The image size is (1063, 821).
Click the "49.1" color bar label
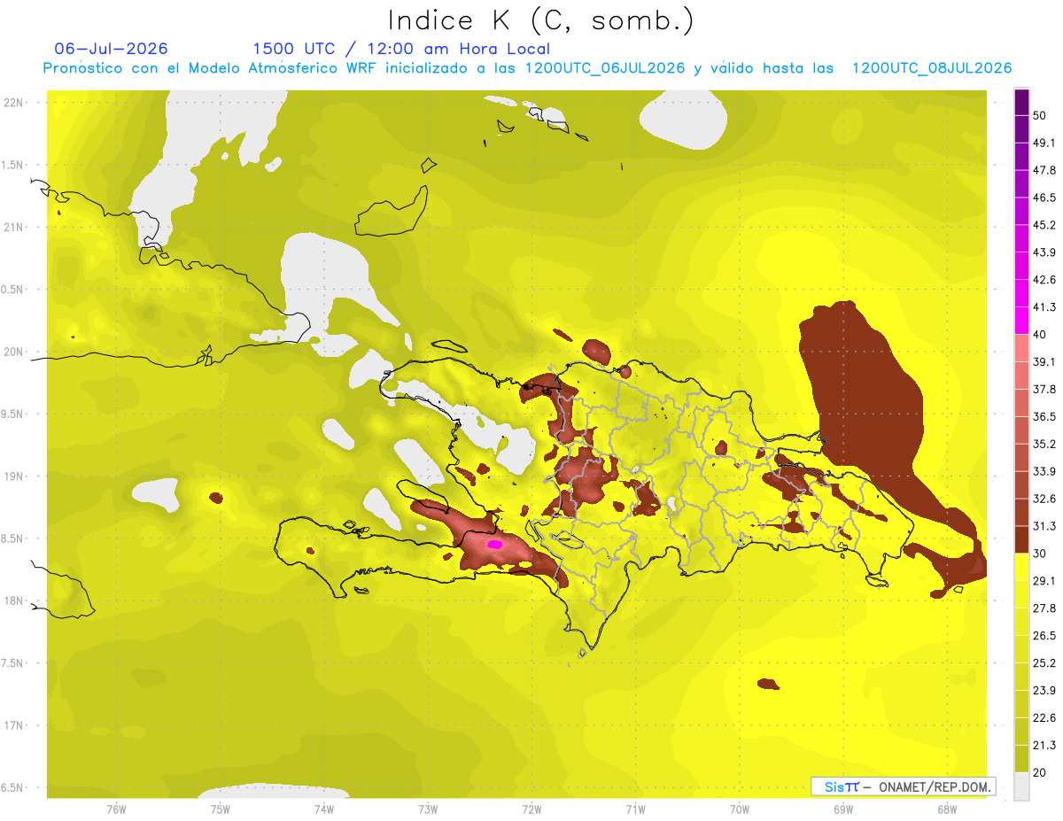1044,143
